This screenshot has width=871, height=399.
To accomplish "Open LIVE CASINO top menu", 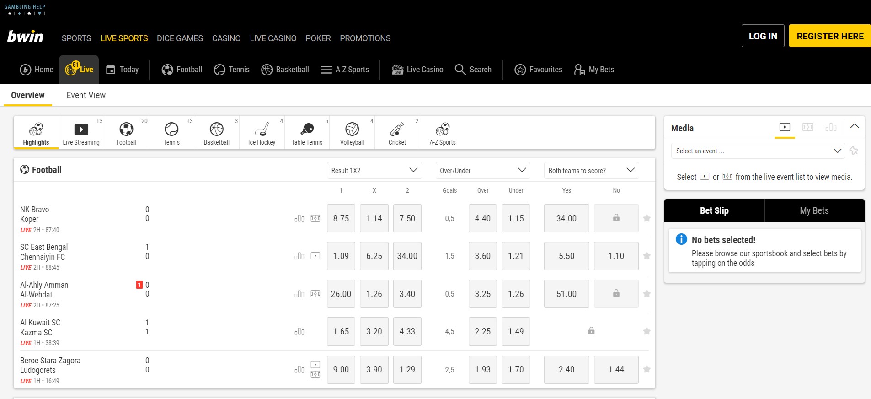I will pyautogui.click(x=273, y=38).
